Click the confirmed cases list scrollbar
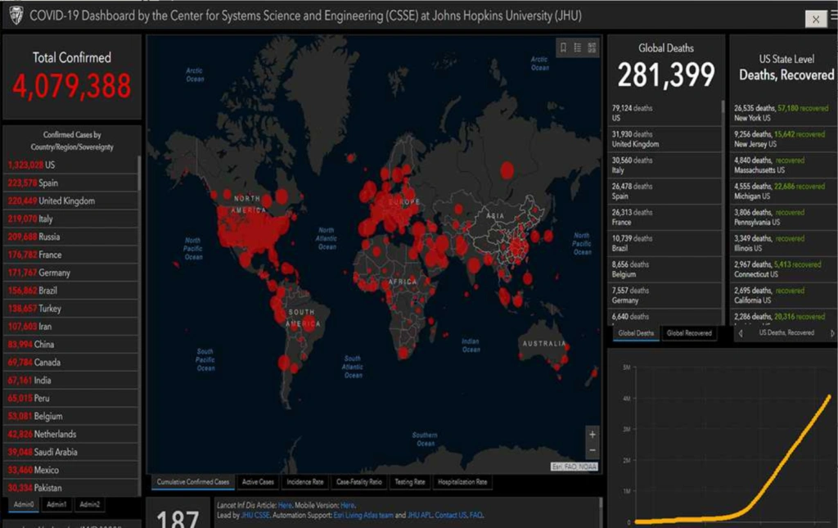This screenshot has width=838, height=528. (139, 174)
